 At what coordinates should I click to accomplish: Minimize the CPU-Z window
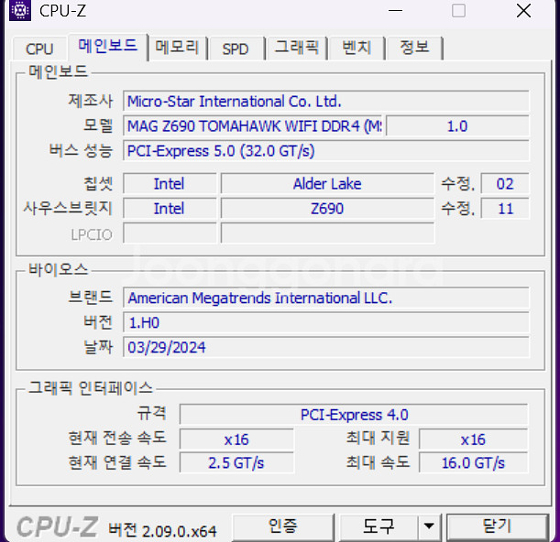tap(395, 12)
